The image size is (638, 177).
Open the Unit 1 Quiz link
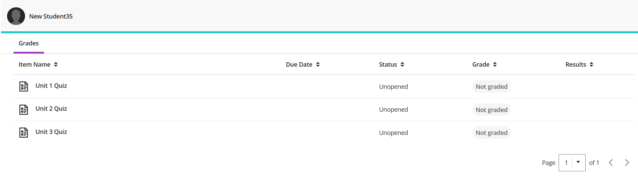(51, 86)
